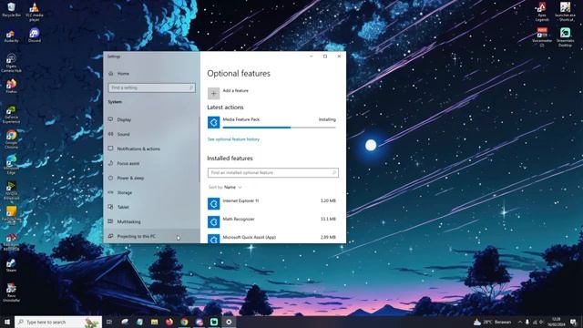Open Streamlabs Desktop desktop icon
This screenshot has width=583, height=328.
(x=565, y=36)
